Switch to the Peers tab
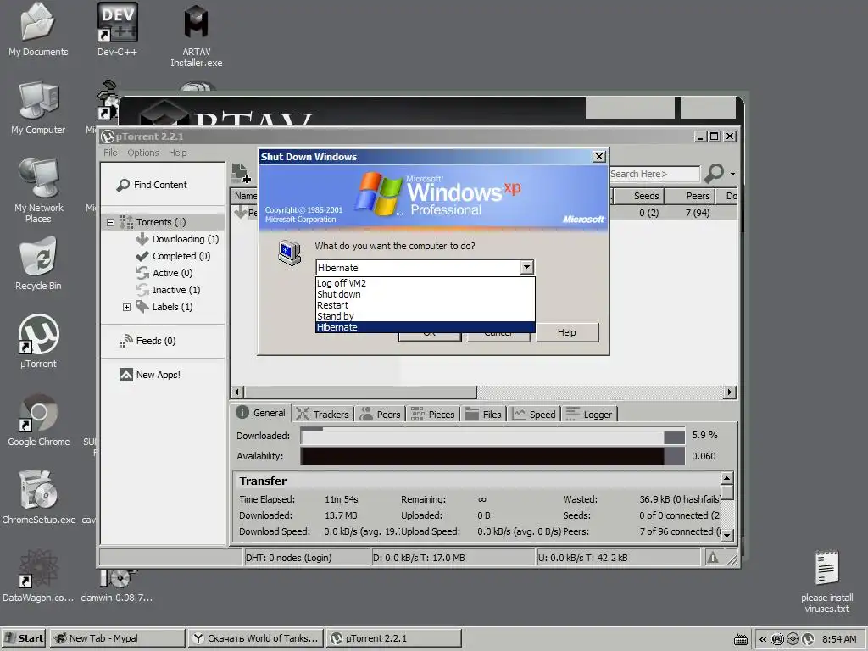This screenshot has width=868, height=651. [381, 414]
